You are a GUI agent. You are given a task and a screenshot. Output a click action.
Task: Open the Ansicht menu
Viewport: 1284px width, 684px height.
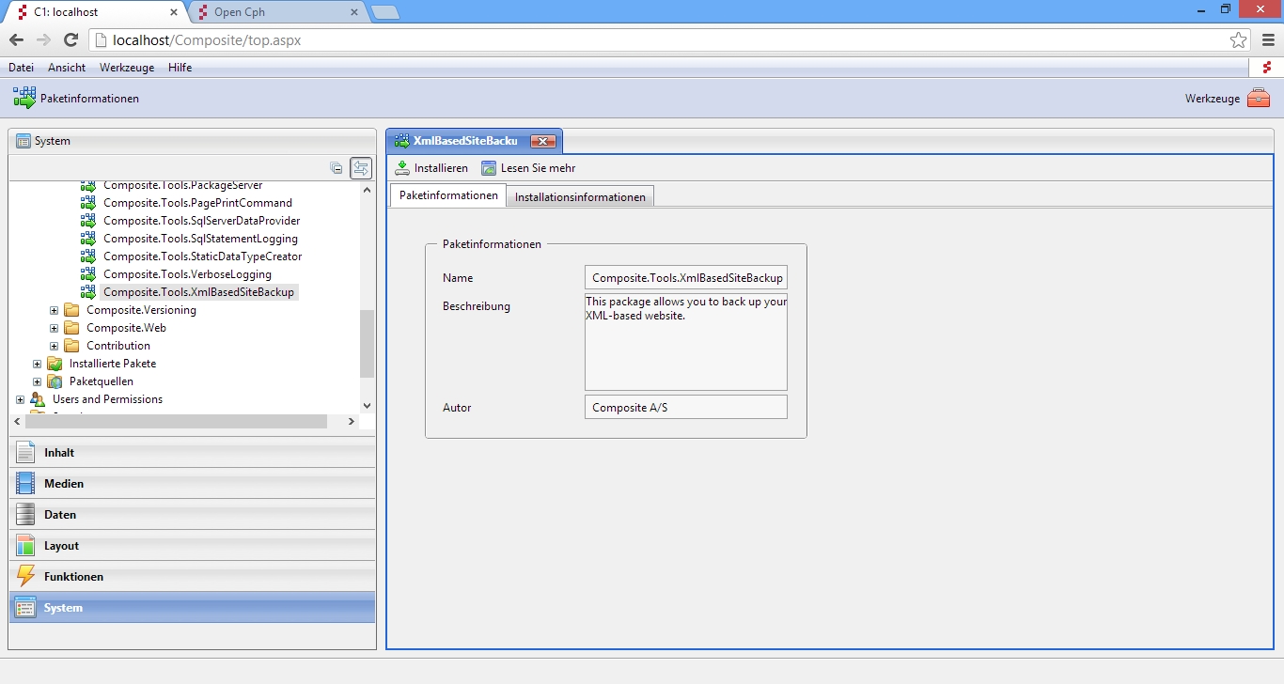click(67, 68)
